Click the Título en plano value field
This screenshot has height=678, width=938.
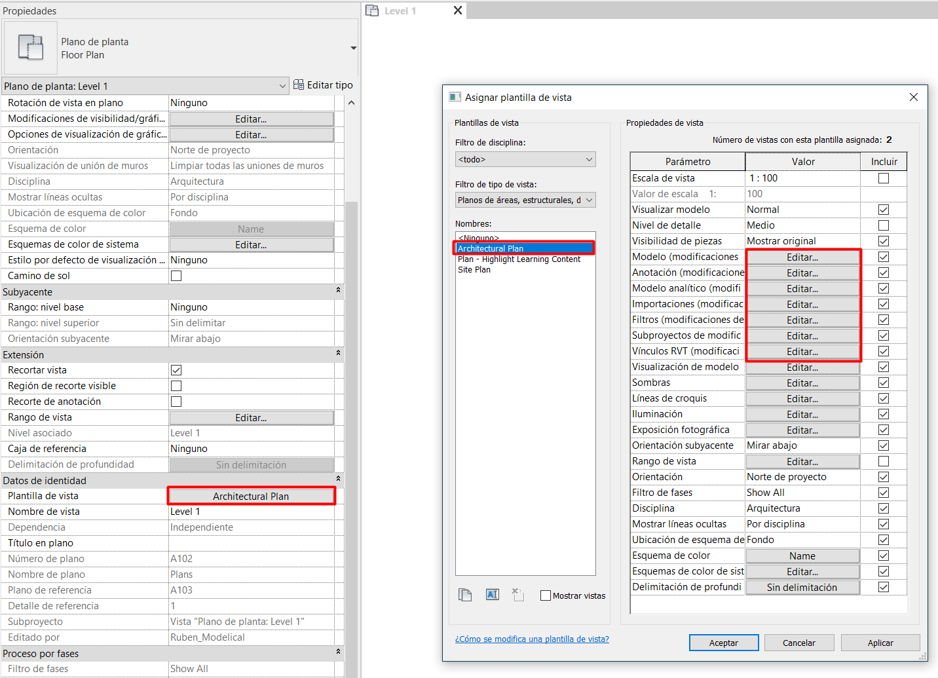[252, 543]
